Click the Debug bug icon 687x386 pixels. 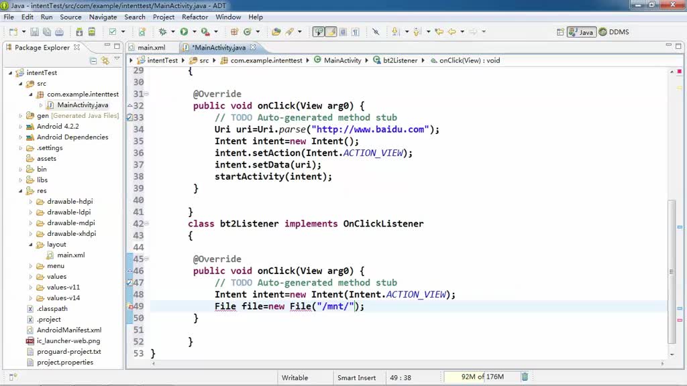pos(162,31)
